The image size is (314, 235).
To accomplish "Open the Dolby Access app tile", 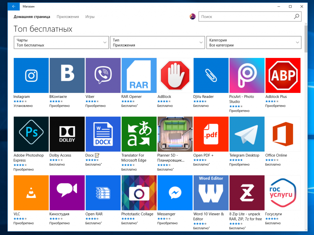I will tap(67, 134).
